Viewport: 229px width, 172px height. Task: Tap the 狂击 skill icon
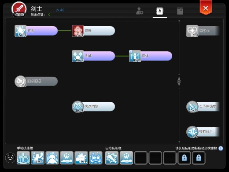(x=21, y=31)
